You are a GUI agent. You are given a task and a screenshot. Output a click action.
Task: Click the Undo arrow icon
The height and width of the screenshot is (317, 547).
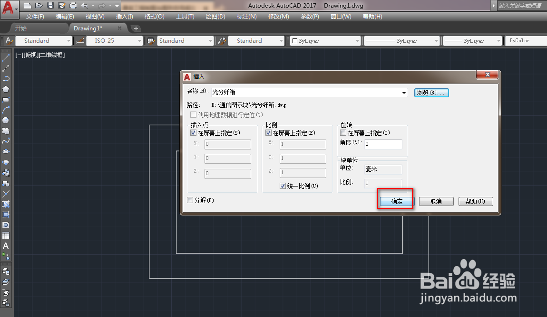click(84, 6)
